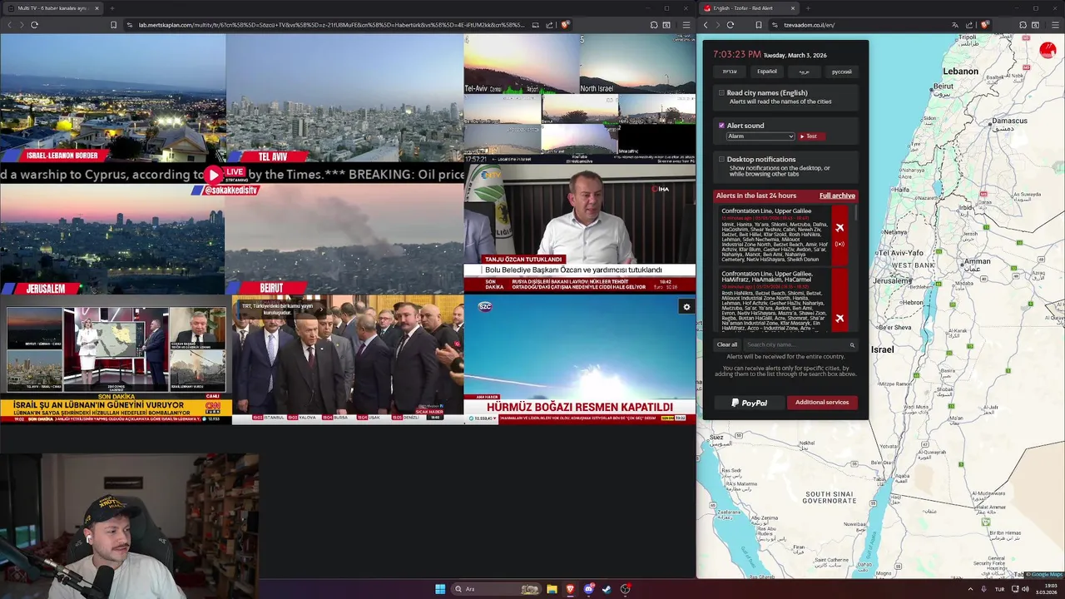Click the siren icon on first alert
The height and width of the screenshot is (599, 1065).
click(x=840, y=244)
